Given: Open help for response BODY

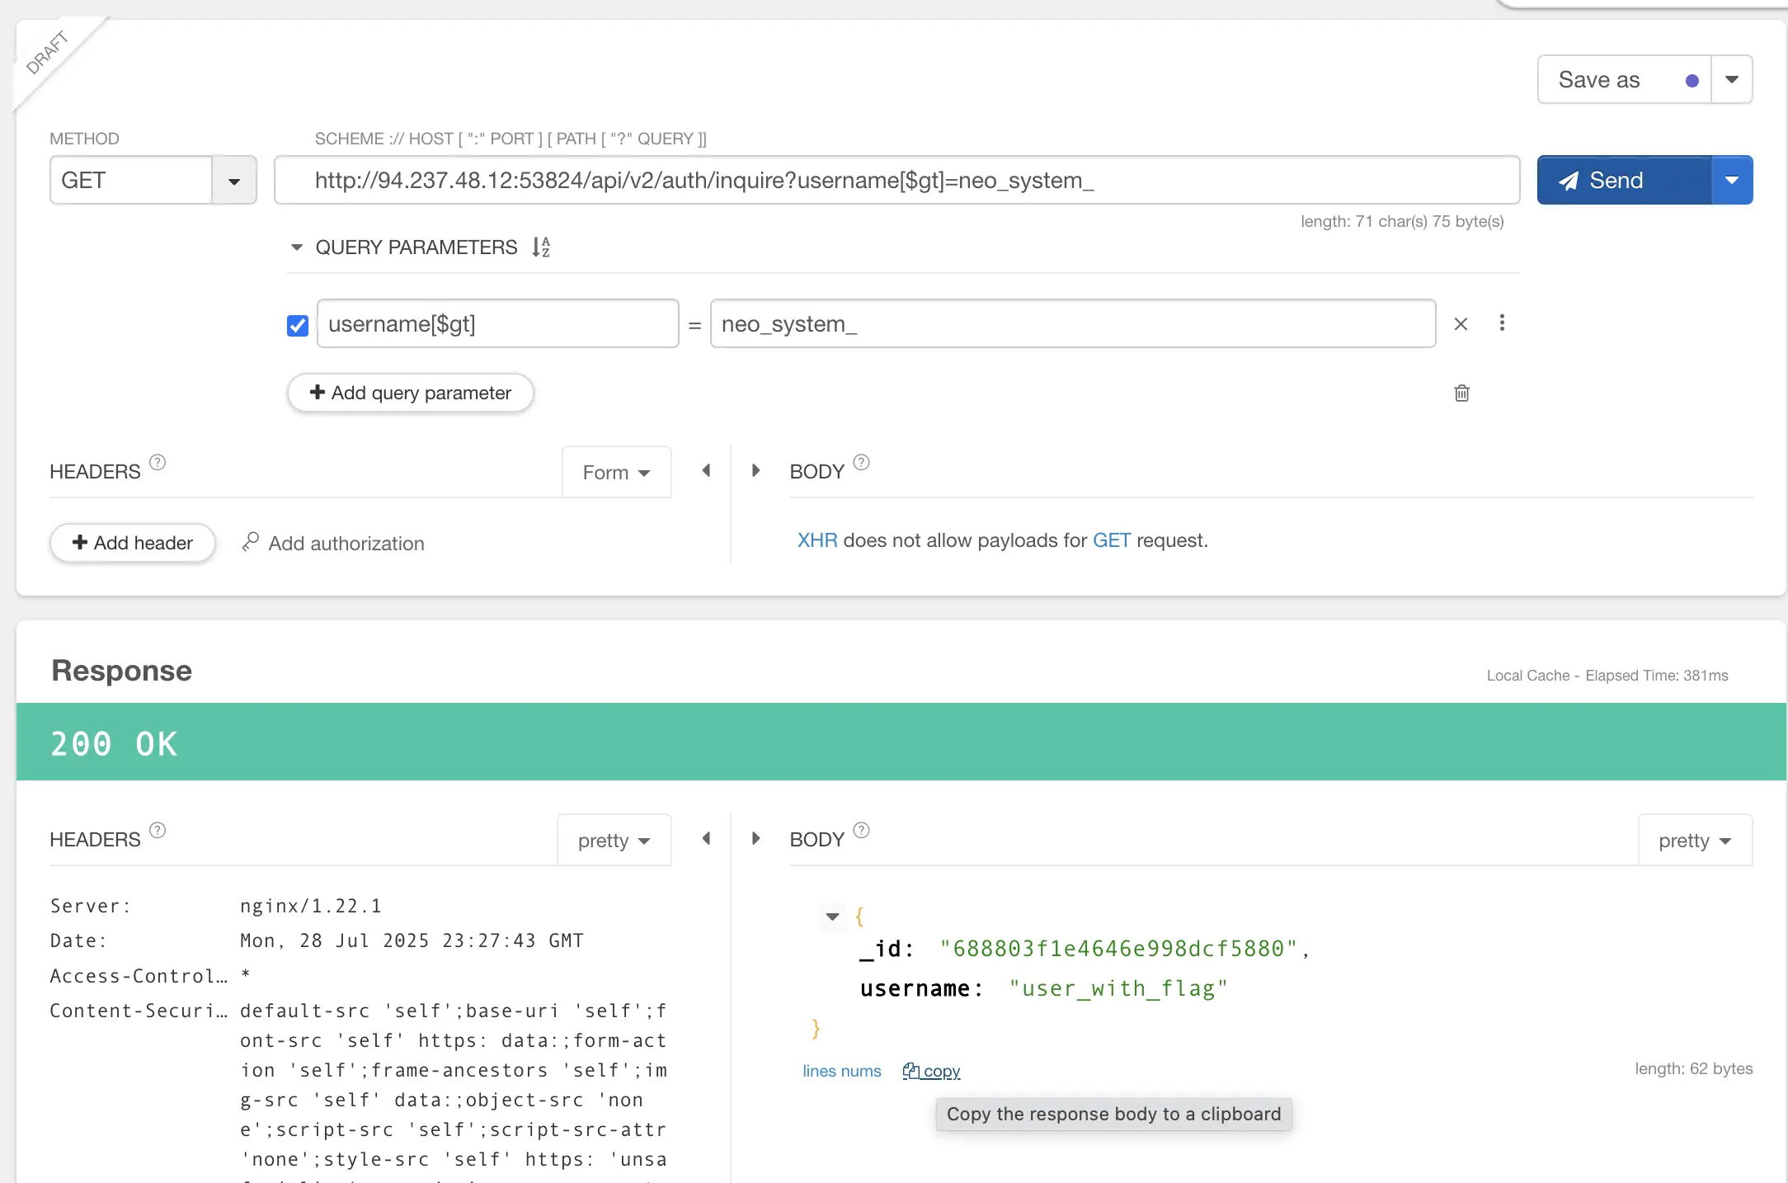Looking at the screenshot, I should pos(861,830).
